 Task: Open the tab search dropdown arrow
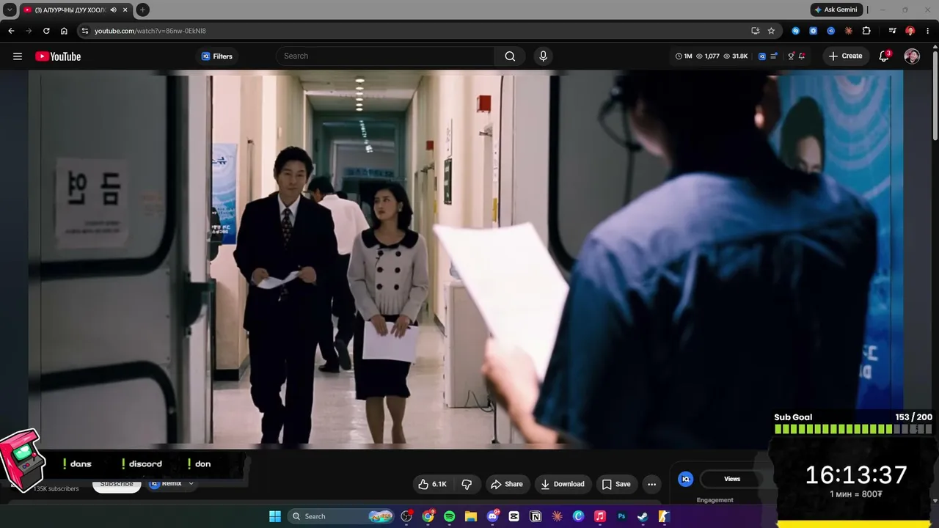click(10, 10)
